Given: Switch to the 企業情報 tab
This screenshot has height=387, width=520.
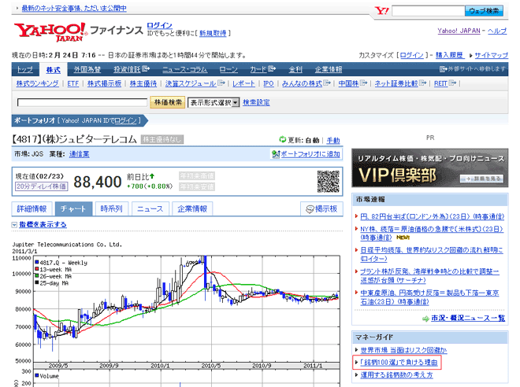Looking at the screenshot, I should click(191, 209).
